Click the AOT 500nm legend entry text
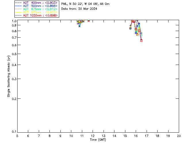The height and width of the screenshot is (147, 184). (40, 6)
